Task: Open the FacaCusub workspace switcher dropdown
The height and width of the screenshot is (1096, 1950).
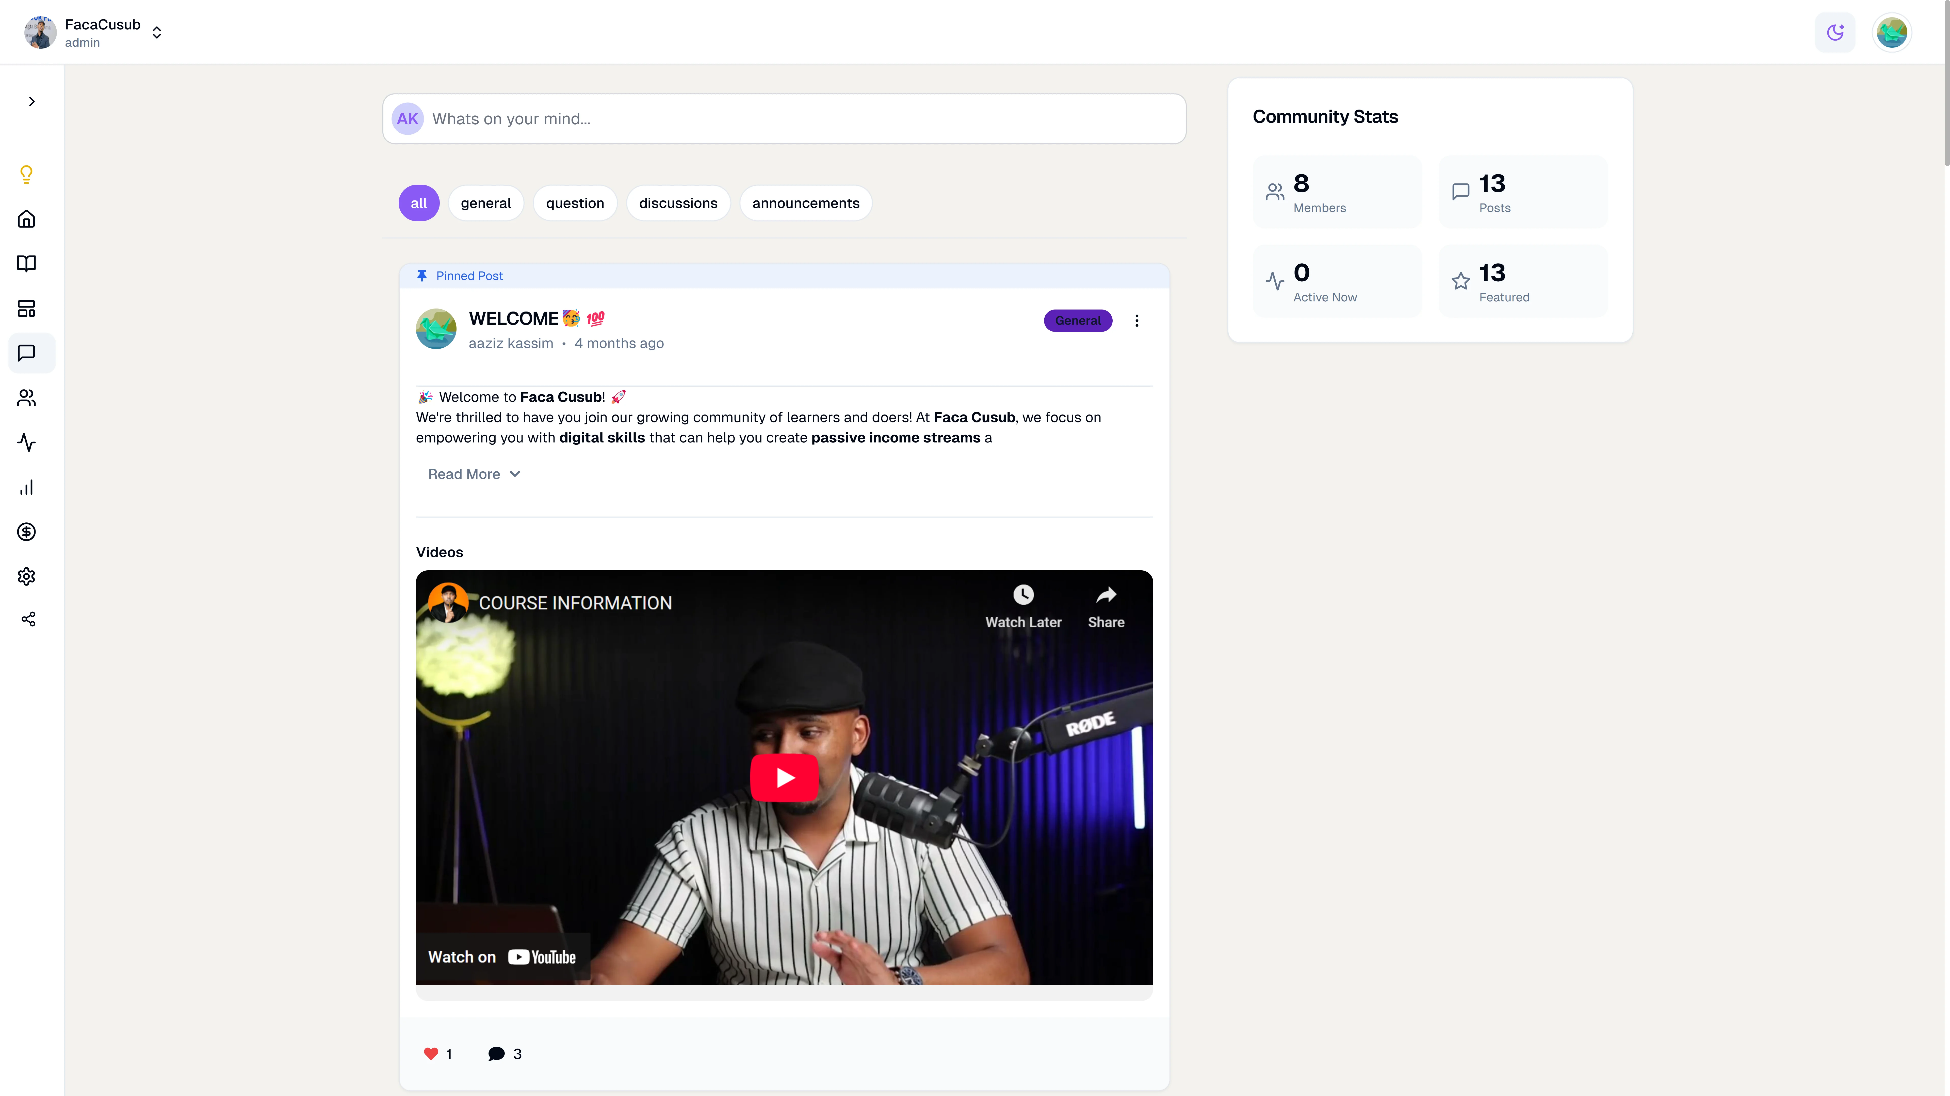Action: coord(157,32)
